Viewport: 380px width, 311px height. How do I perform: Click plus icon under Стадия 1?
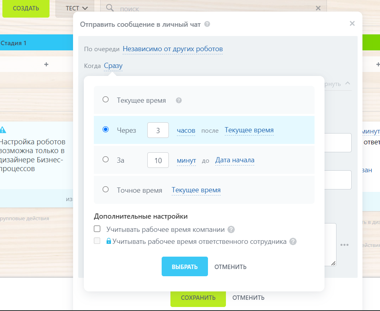click(46, 64)
